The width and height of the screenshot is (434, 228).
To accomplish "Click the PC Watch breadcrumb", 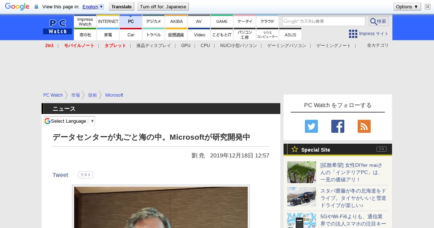I will click(53, 95).
